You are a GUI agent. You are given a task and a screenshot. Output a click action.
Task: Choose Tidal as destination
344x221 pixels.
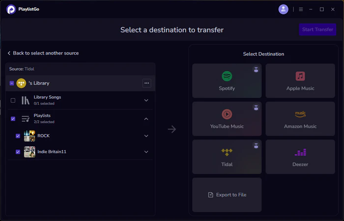[x=227, y=157]
